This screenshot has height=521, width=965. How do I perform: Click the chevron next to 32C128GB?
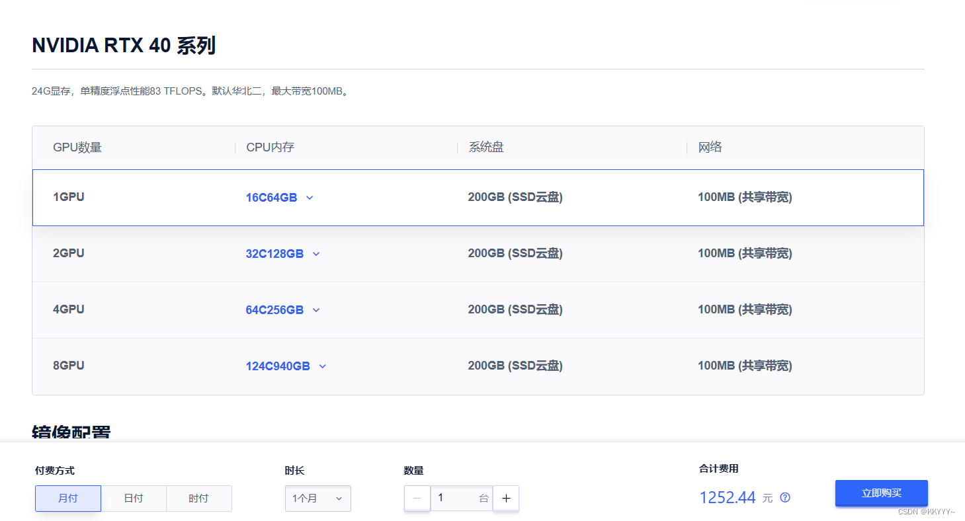click(x=316, y=253)
